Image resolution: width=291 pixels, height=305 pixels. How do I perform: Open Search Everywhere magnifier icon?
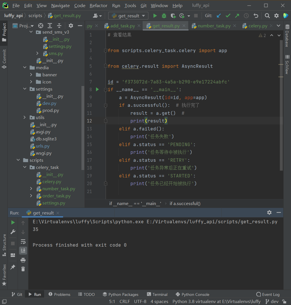(x=267, y=16)
